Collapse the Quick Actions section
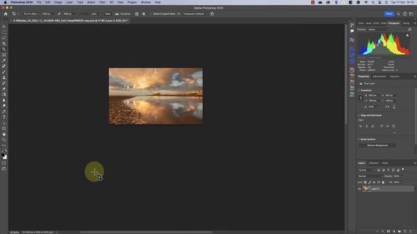 click(x=359, y=139)
